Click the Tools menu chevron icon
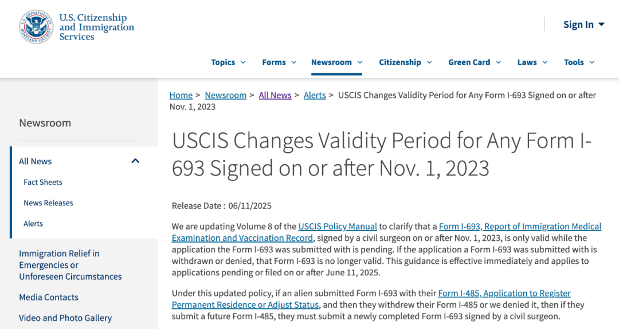This screenshot has width=619, height=329. [591, 62]
